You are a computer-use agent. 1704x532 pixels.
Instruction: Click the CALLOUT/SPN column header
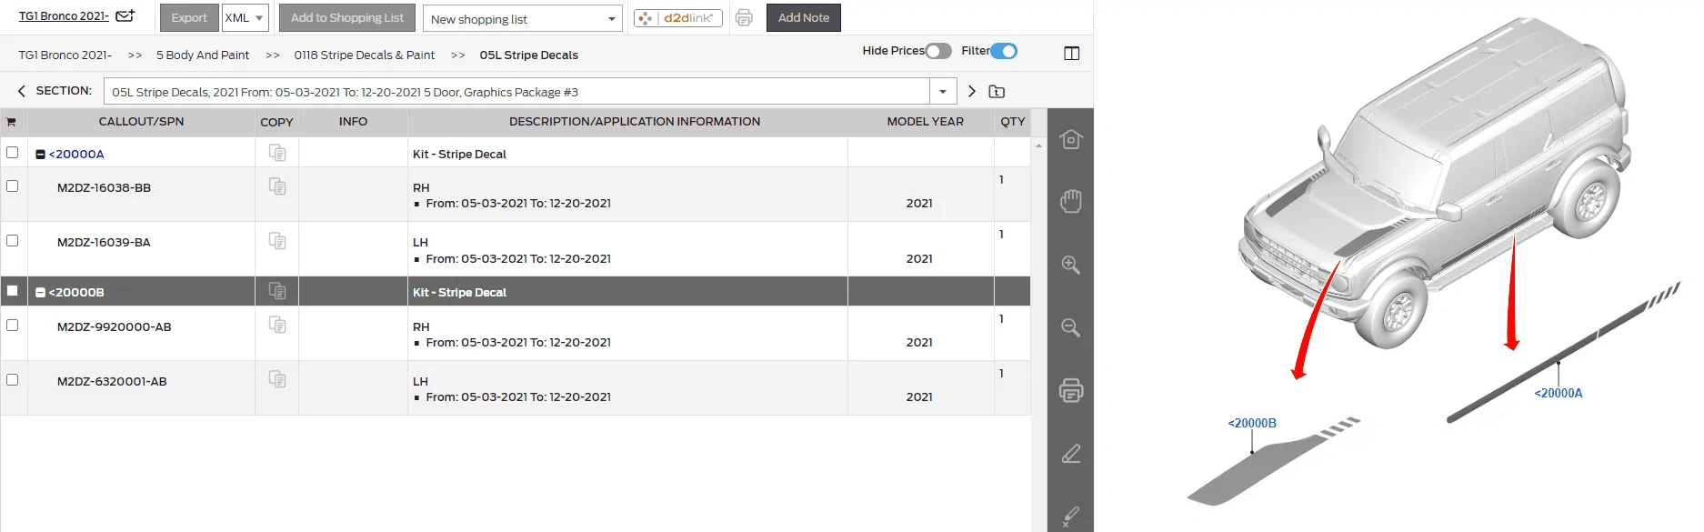point(141,121)
